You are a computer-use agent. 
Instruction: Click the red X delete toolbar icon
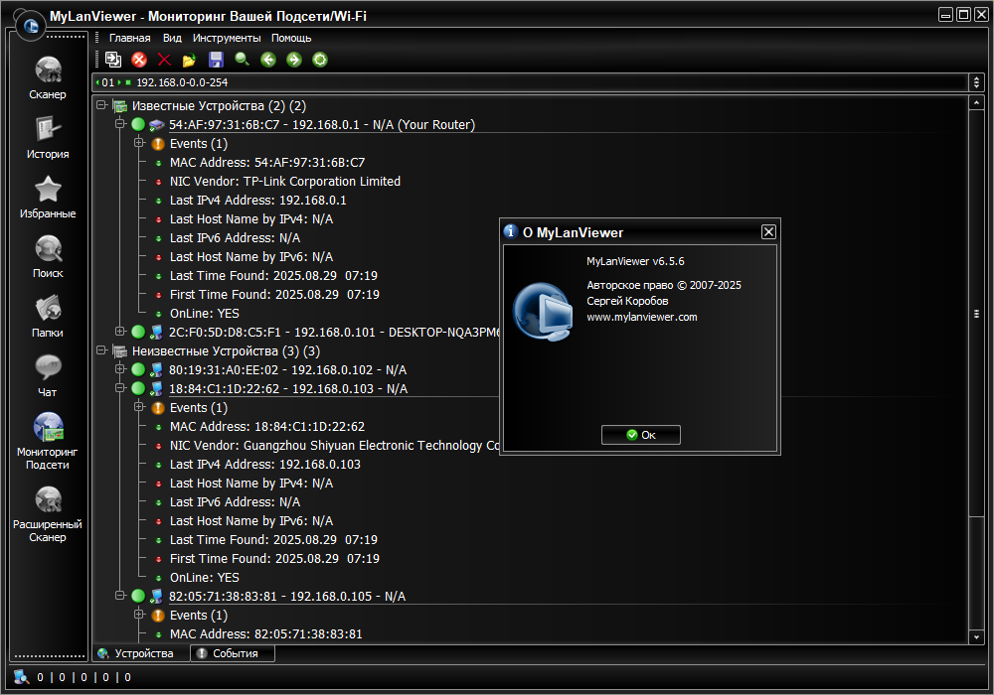point(164,60)
